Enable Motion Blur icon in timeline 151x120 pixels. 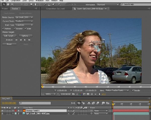point(98,103)
